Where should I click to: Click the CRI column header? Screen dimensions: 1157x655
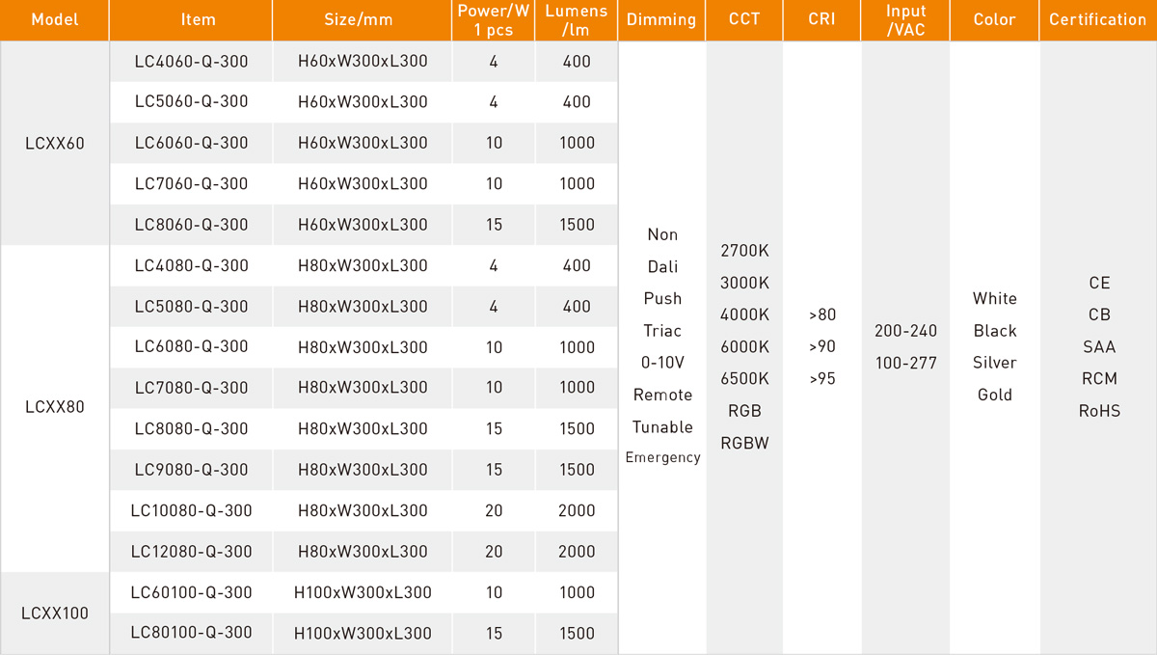[821, 19]
